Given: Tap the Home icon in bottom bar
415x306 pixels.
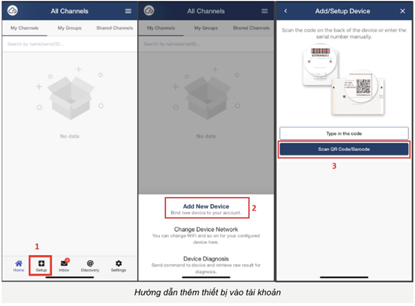Looking at the screenshot, I should click(x=19, y=266).
